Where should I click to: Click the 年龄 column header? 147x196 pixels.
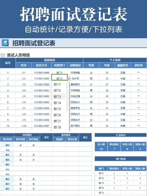(107, 65)
